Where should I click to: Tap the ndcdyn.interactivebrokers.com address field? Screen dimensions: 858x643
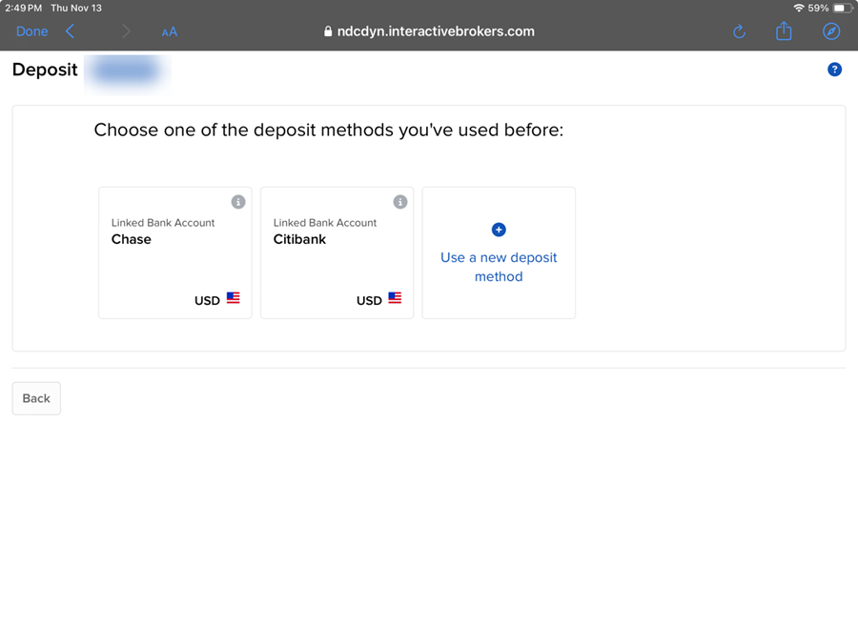pos(429,31)
